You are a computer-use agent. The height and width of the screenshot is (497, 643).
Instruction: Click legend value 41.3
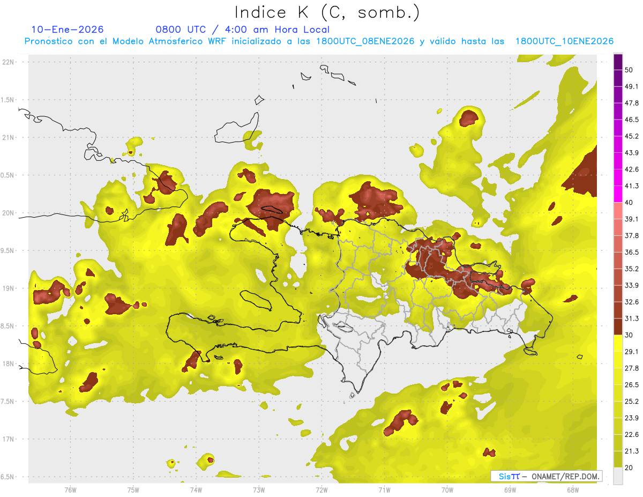[x=632, y=186]
